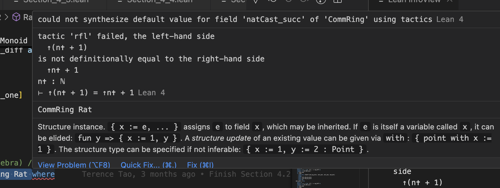This screenshot has width=500, height=188.
Task: Click the underlined 'where' keyword
Action: (x=43, y=175)
